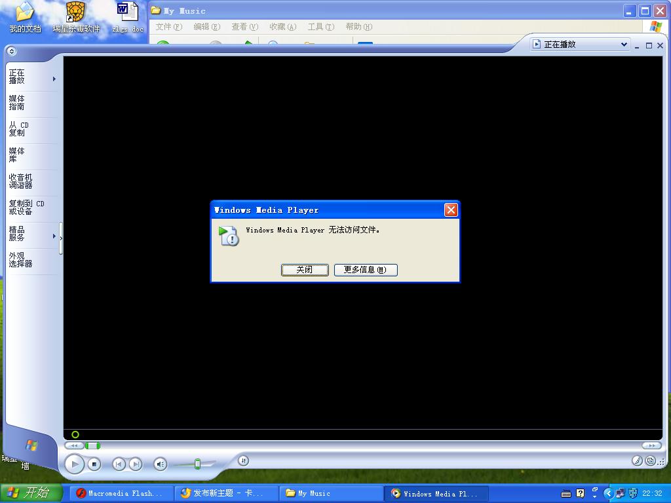Open 帮助 menu in My Music window
671x503 pixels.
[x=358, y=27]
